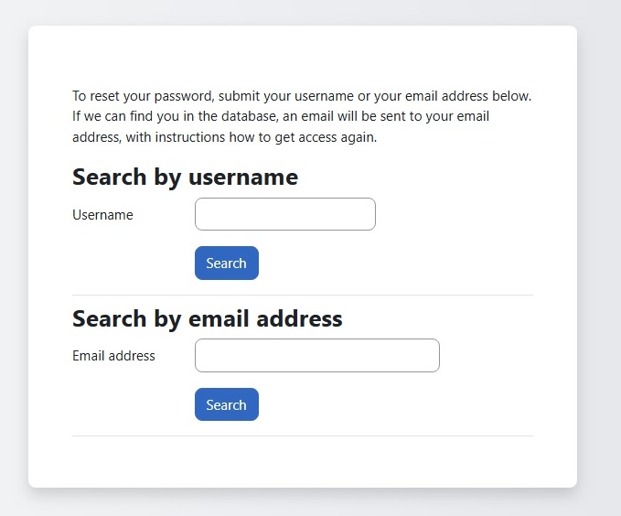This screenshot has width=621, height=516.
Task: Click the word "username" in the first heading
Action: (242, 177)
